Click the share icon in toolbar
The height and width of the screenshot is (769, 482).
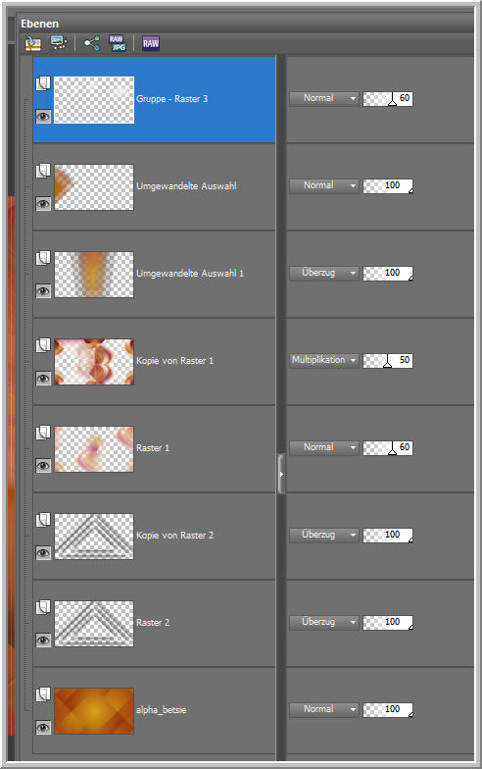tap(92, 43)
